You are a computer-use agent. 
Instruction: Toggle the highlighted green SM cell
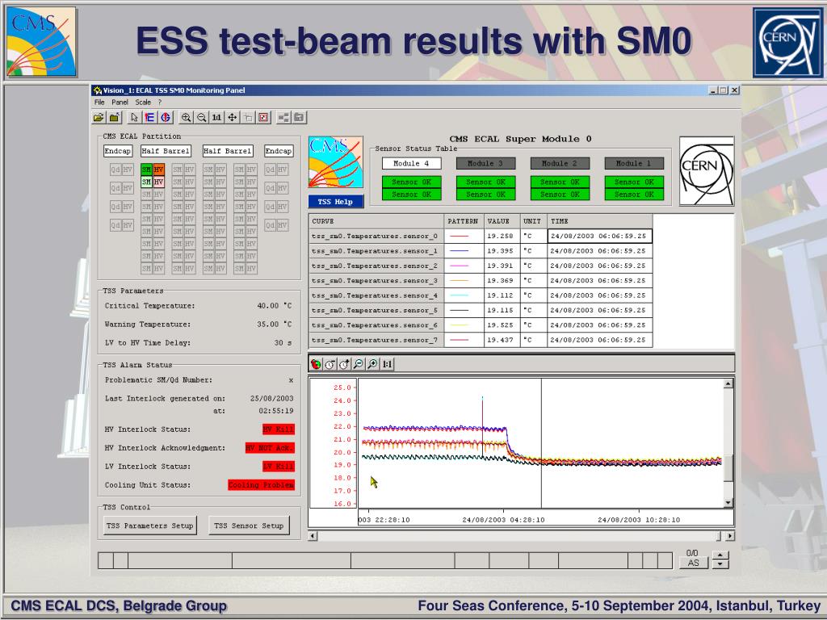(146, 170)
